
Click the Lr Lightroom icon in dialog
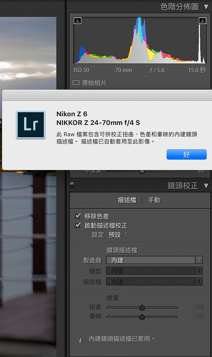31,125
